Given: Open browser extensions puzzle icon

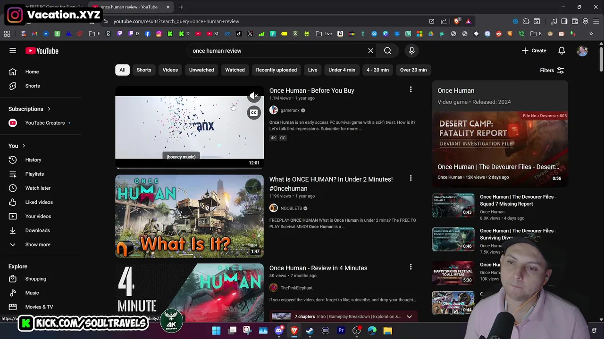Looking at the screenshot, I should click(526, 21).
